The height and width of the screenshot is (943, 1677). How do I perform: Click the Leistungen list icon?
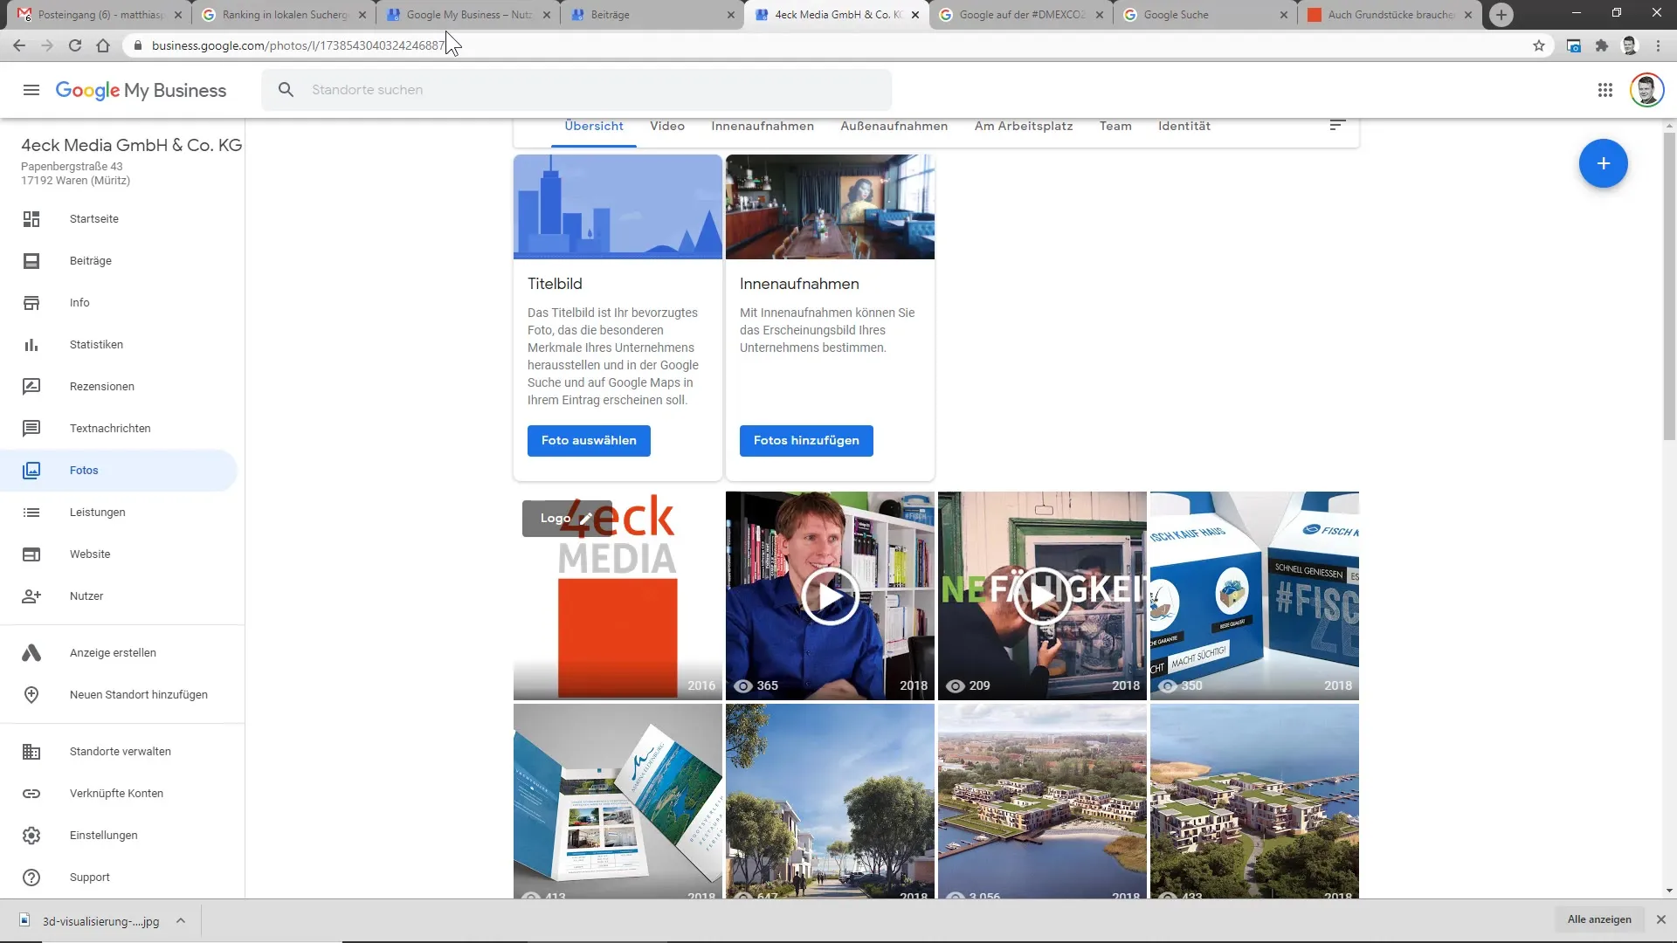click(31, 513)
